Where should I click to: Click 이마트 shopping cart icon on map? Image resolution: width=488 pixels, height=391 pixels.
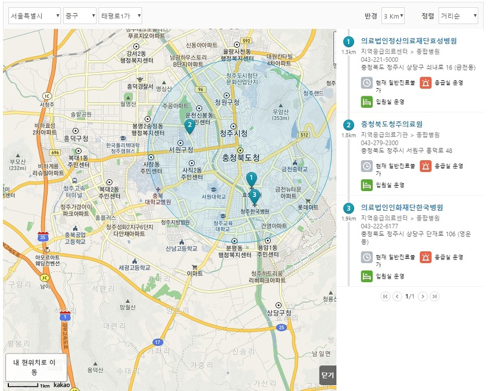pos(195,267)
